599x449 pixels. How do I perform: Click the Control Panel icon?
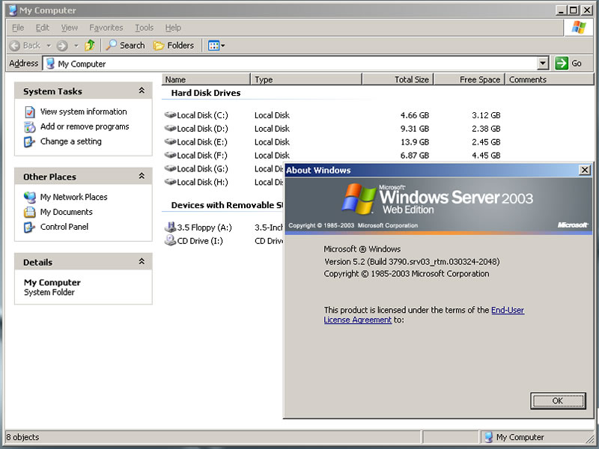[29, 227]
